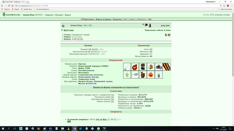Open the Сайты menu item
234x131 pixels.
pyautogui.click(x=132, y=19)
